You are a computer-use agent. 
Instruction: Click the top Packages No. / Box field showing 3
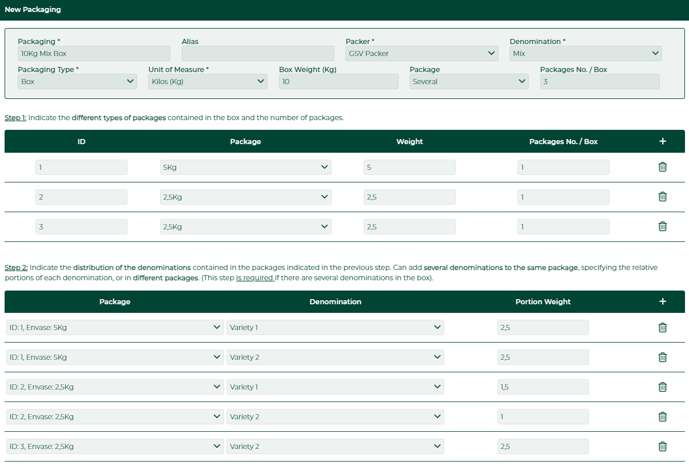[600, 82]
